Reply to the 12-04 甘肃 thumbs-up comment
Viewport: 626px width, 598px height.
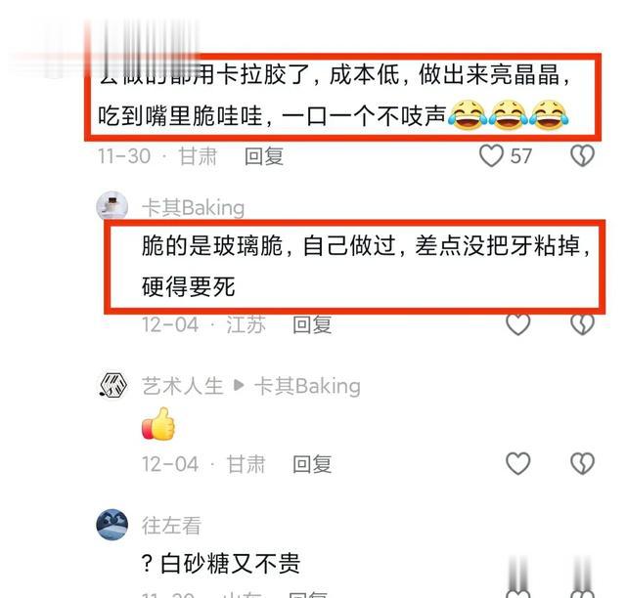[312, 464]
